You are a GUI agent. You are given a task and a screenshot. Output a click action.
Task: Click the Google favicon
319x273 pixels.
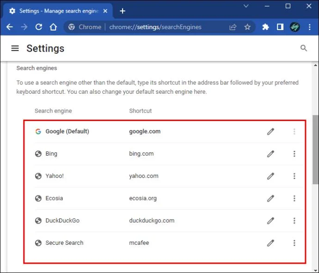[38, 132]
